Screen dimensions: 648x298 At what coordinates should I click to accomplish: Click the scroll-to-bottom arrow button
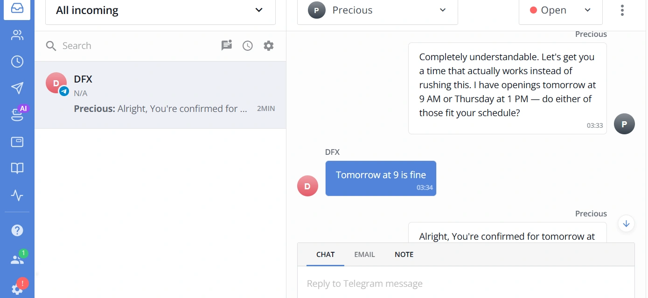(626, 224)
